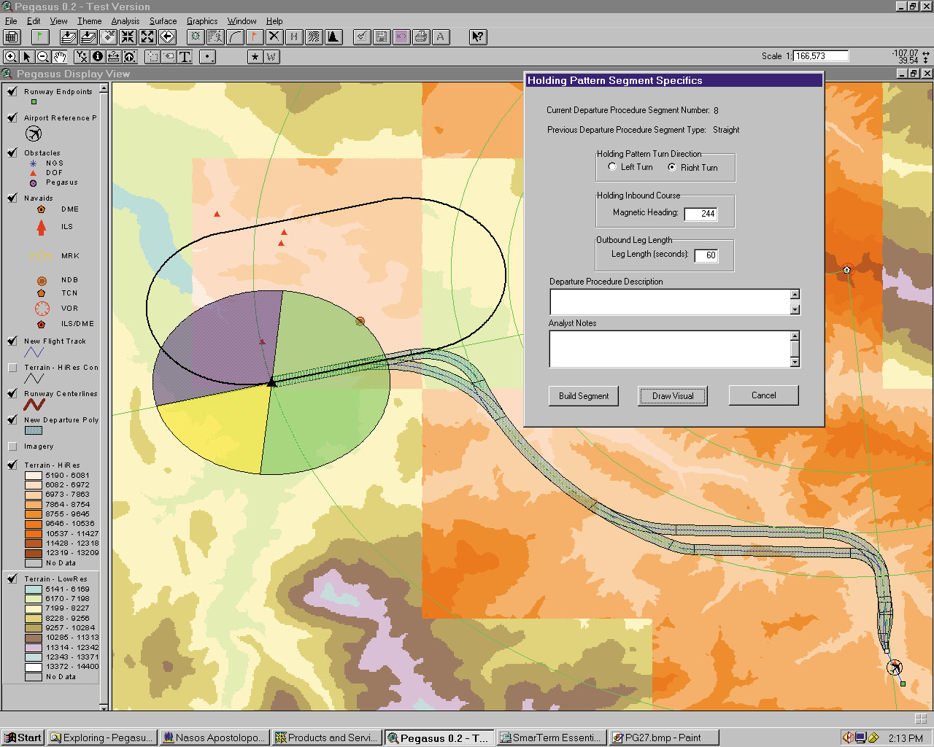The image size is (934, 747).
Task: Enable the Terrain - HiRes Con checkbox
Action: pos(12,368)
